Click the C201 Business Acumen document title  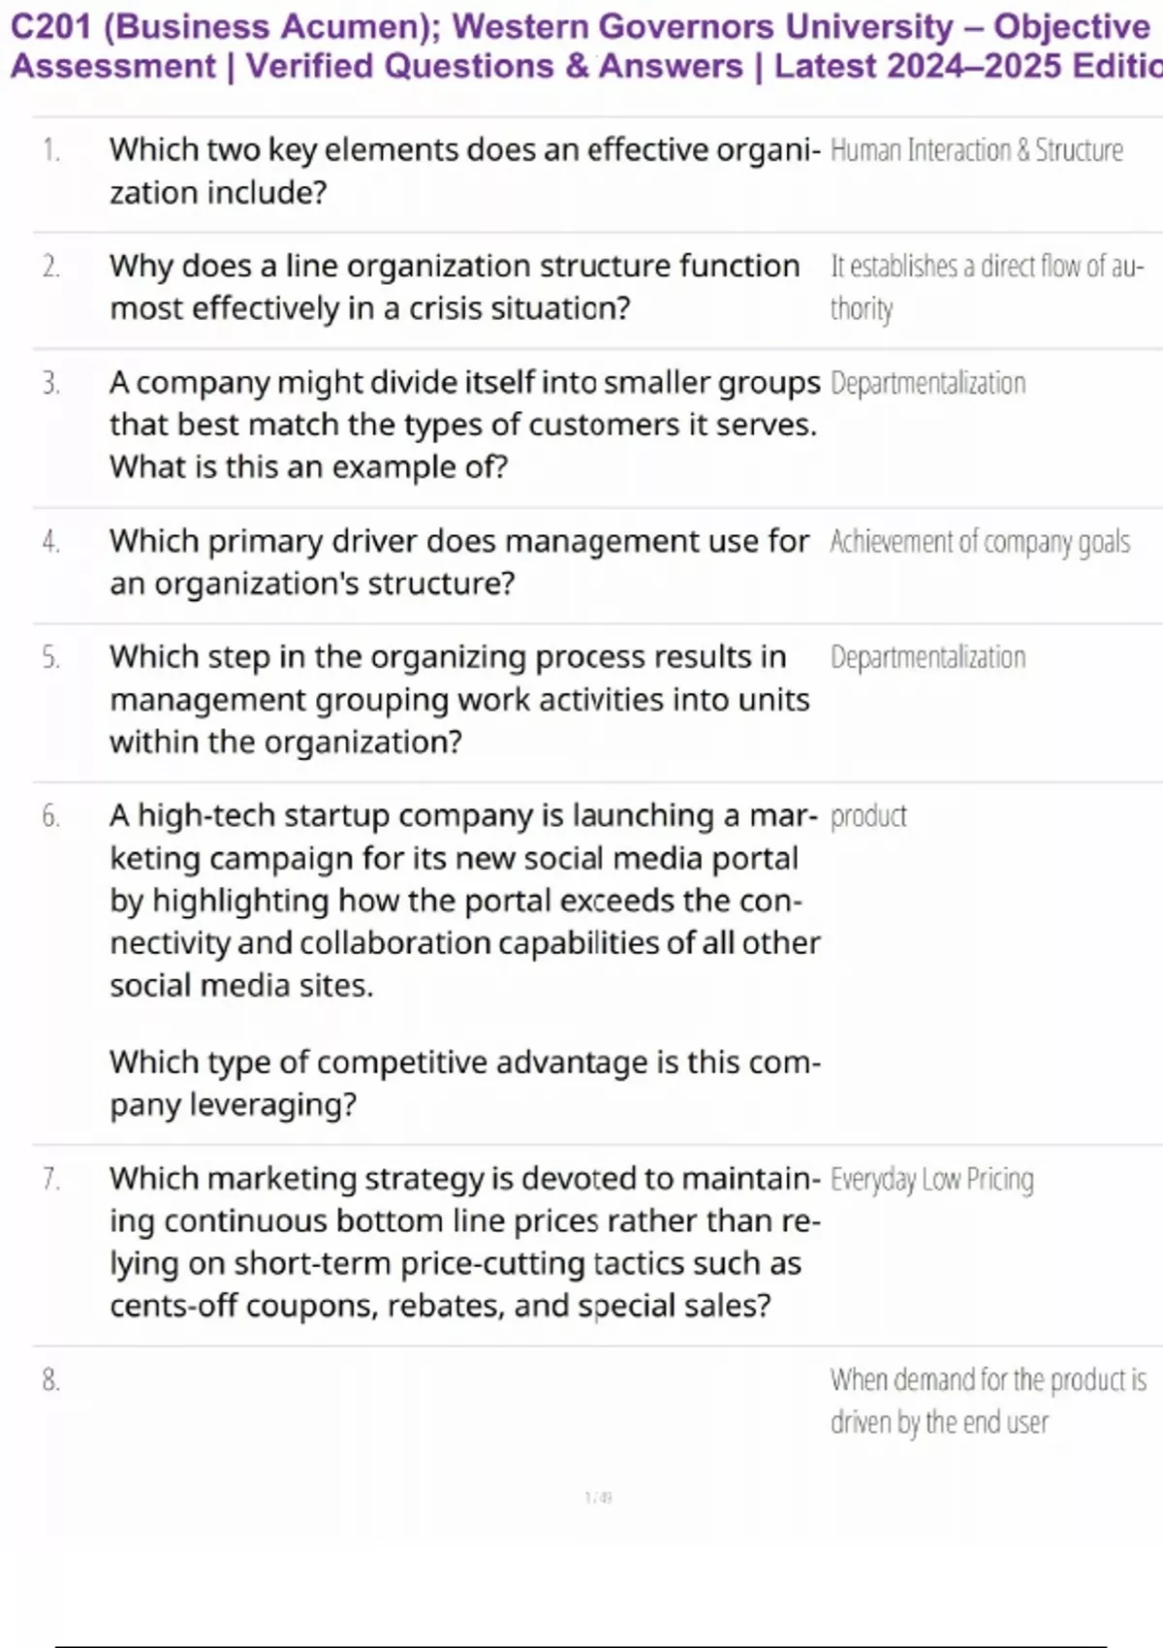[x=581, y=47]
